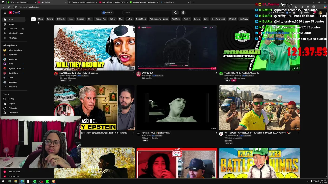Open options menu for ants video

click(134, 73)
